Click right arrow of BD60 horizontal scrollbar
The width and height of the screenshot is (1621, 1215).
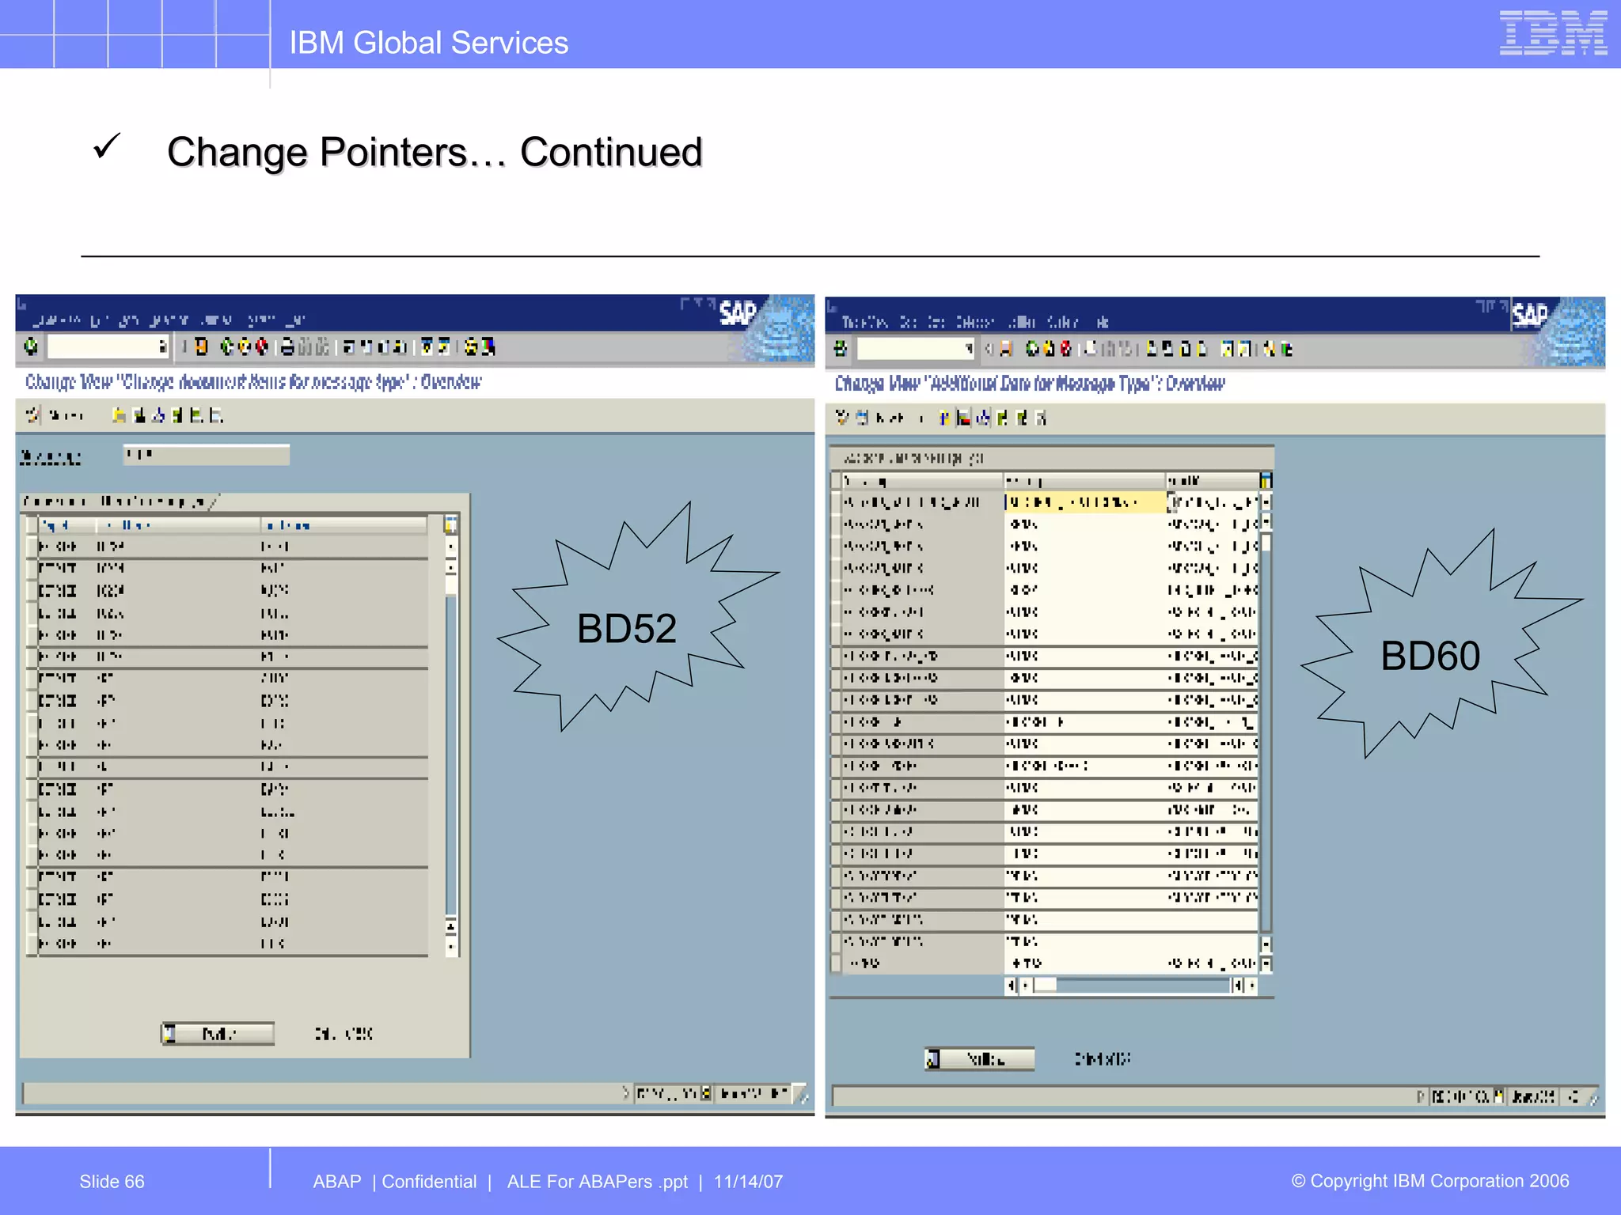click(x=1251, y=985)
